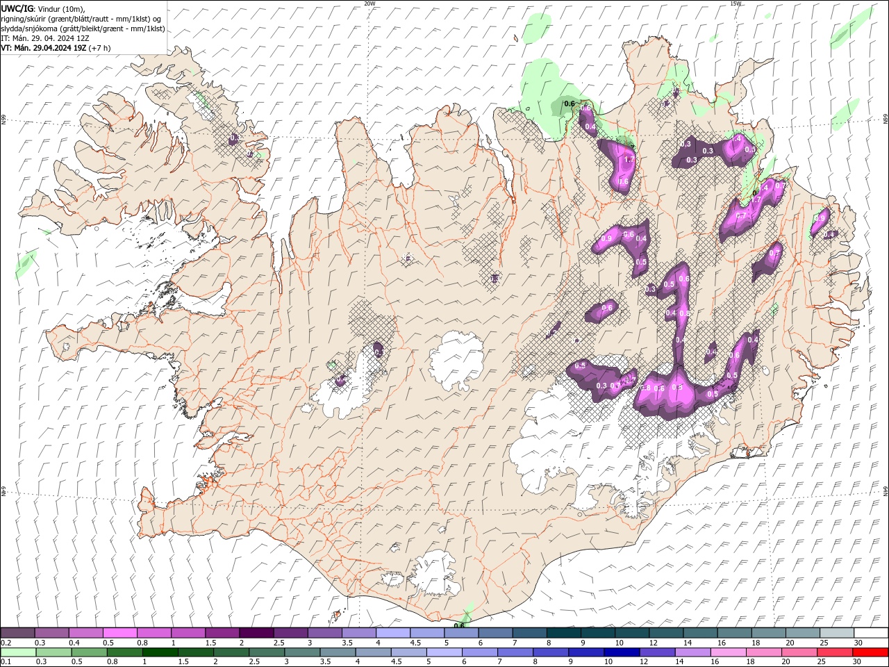Pick the white swatch ending snow legend
Screen dimensions: 889x667
click(871, 632)
